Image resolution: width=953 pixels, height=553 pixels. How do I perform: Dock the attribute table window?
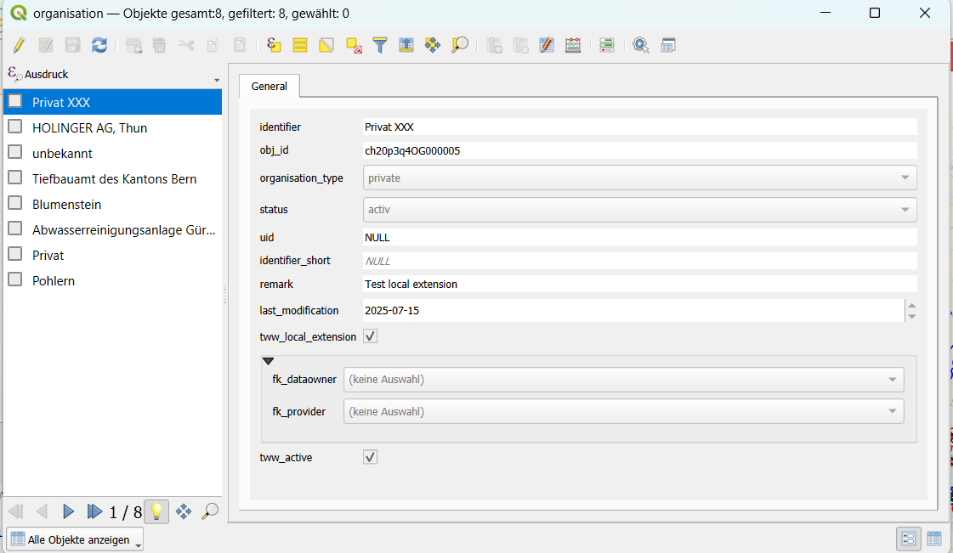pos(668,45)
